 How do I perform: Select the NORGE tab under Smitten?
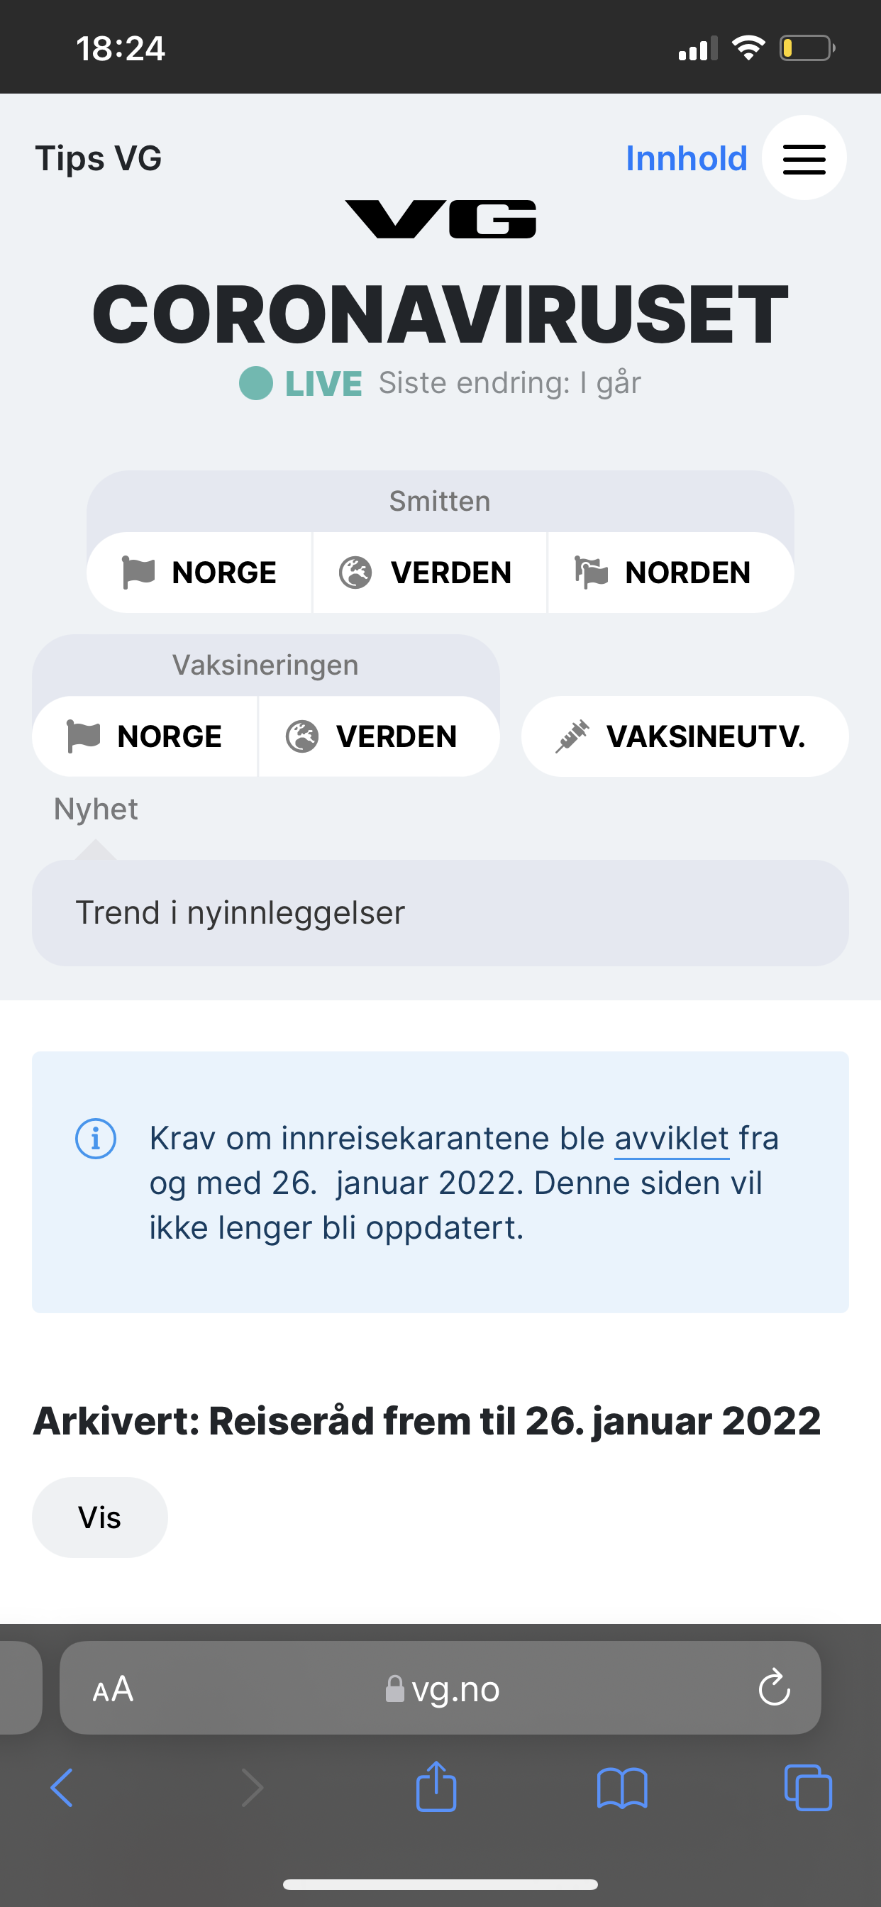pos(199,573)
